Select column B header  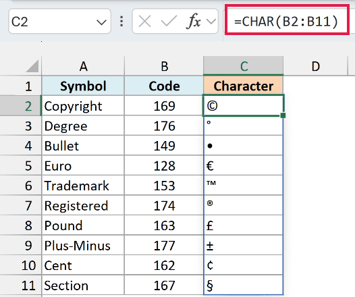point(164,66)
